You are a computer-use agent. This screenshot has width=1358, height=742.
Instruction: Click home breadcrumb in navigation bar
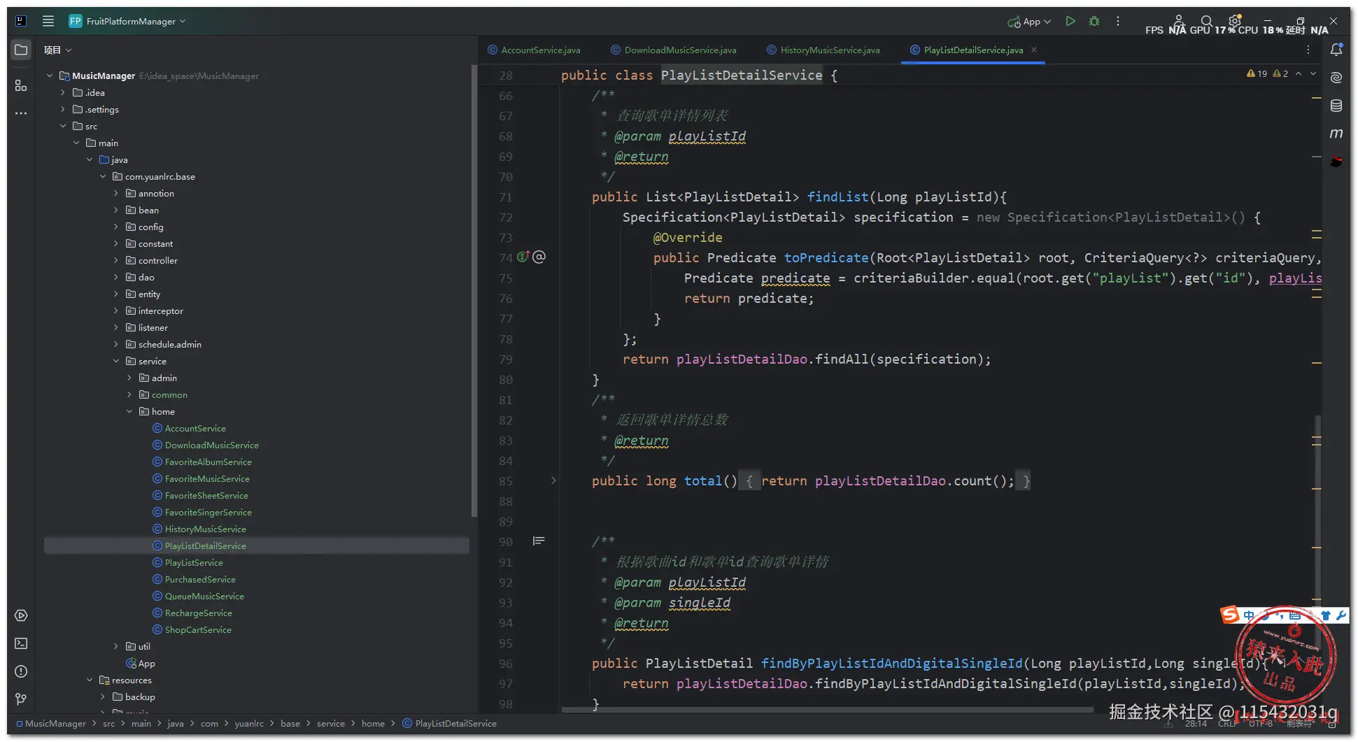tap(373, 723)
